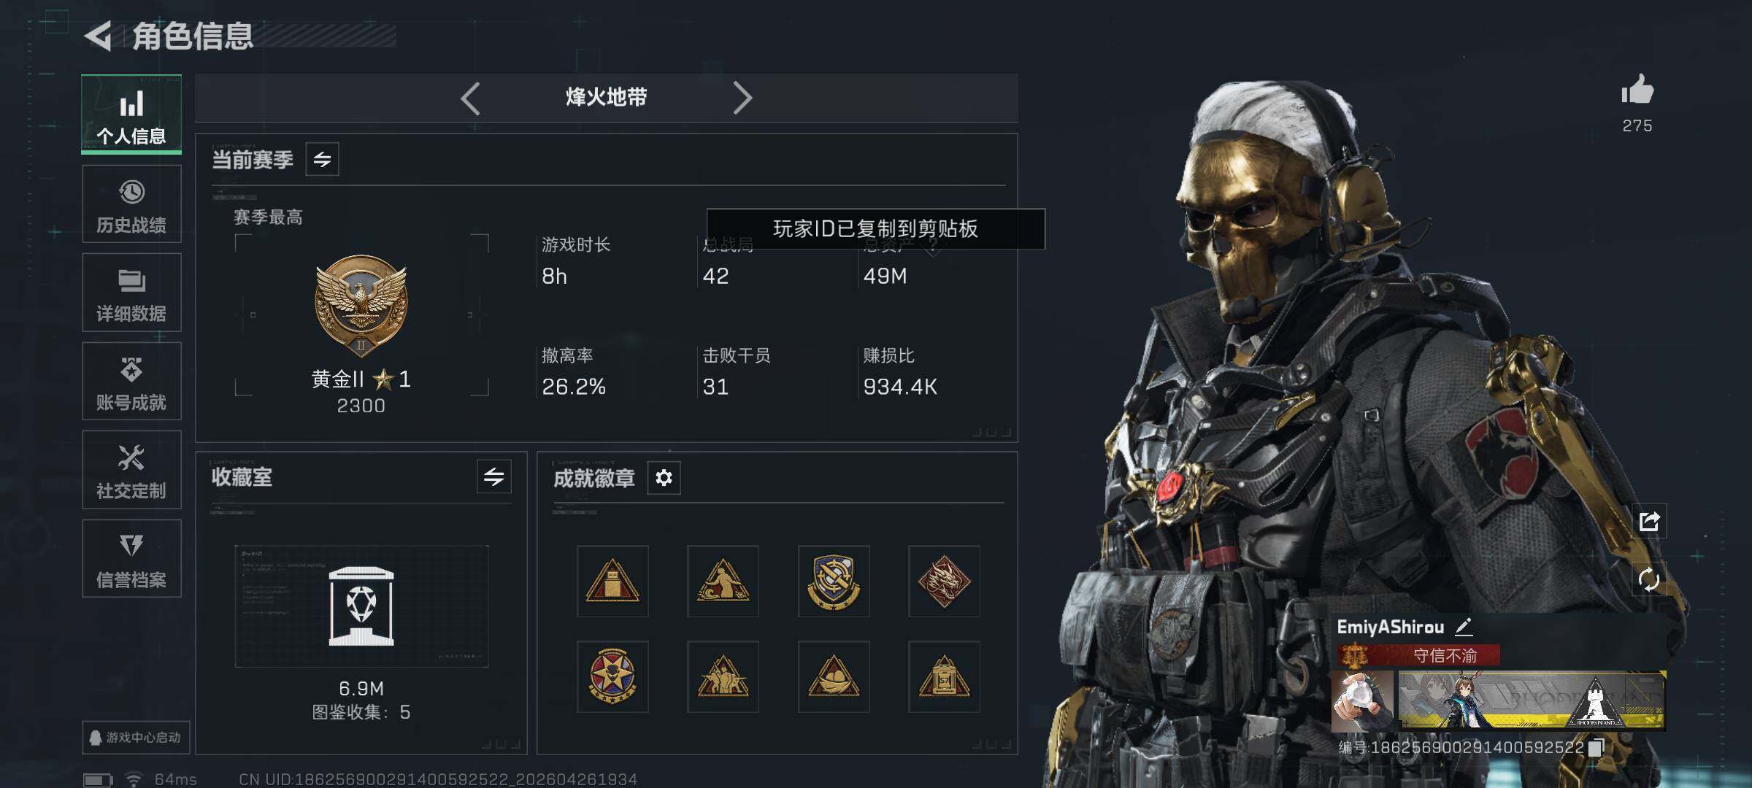The width and height of the screenshot is (1752, 788).
Task: Go back using the arrow beside 角色信息
Action: click(x=99, y=36)
